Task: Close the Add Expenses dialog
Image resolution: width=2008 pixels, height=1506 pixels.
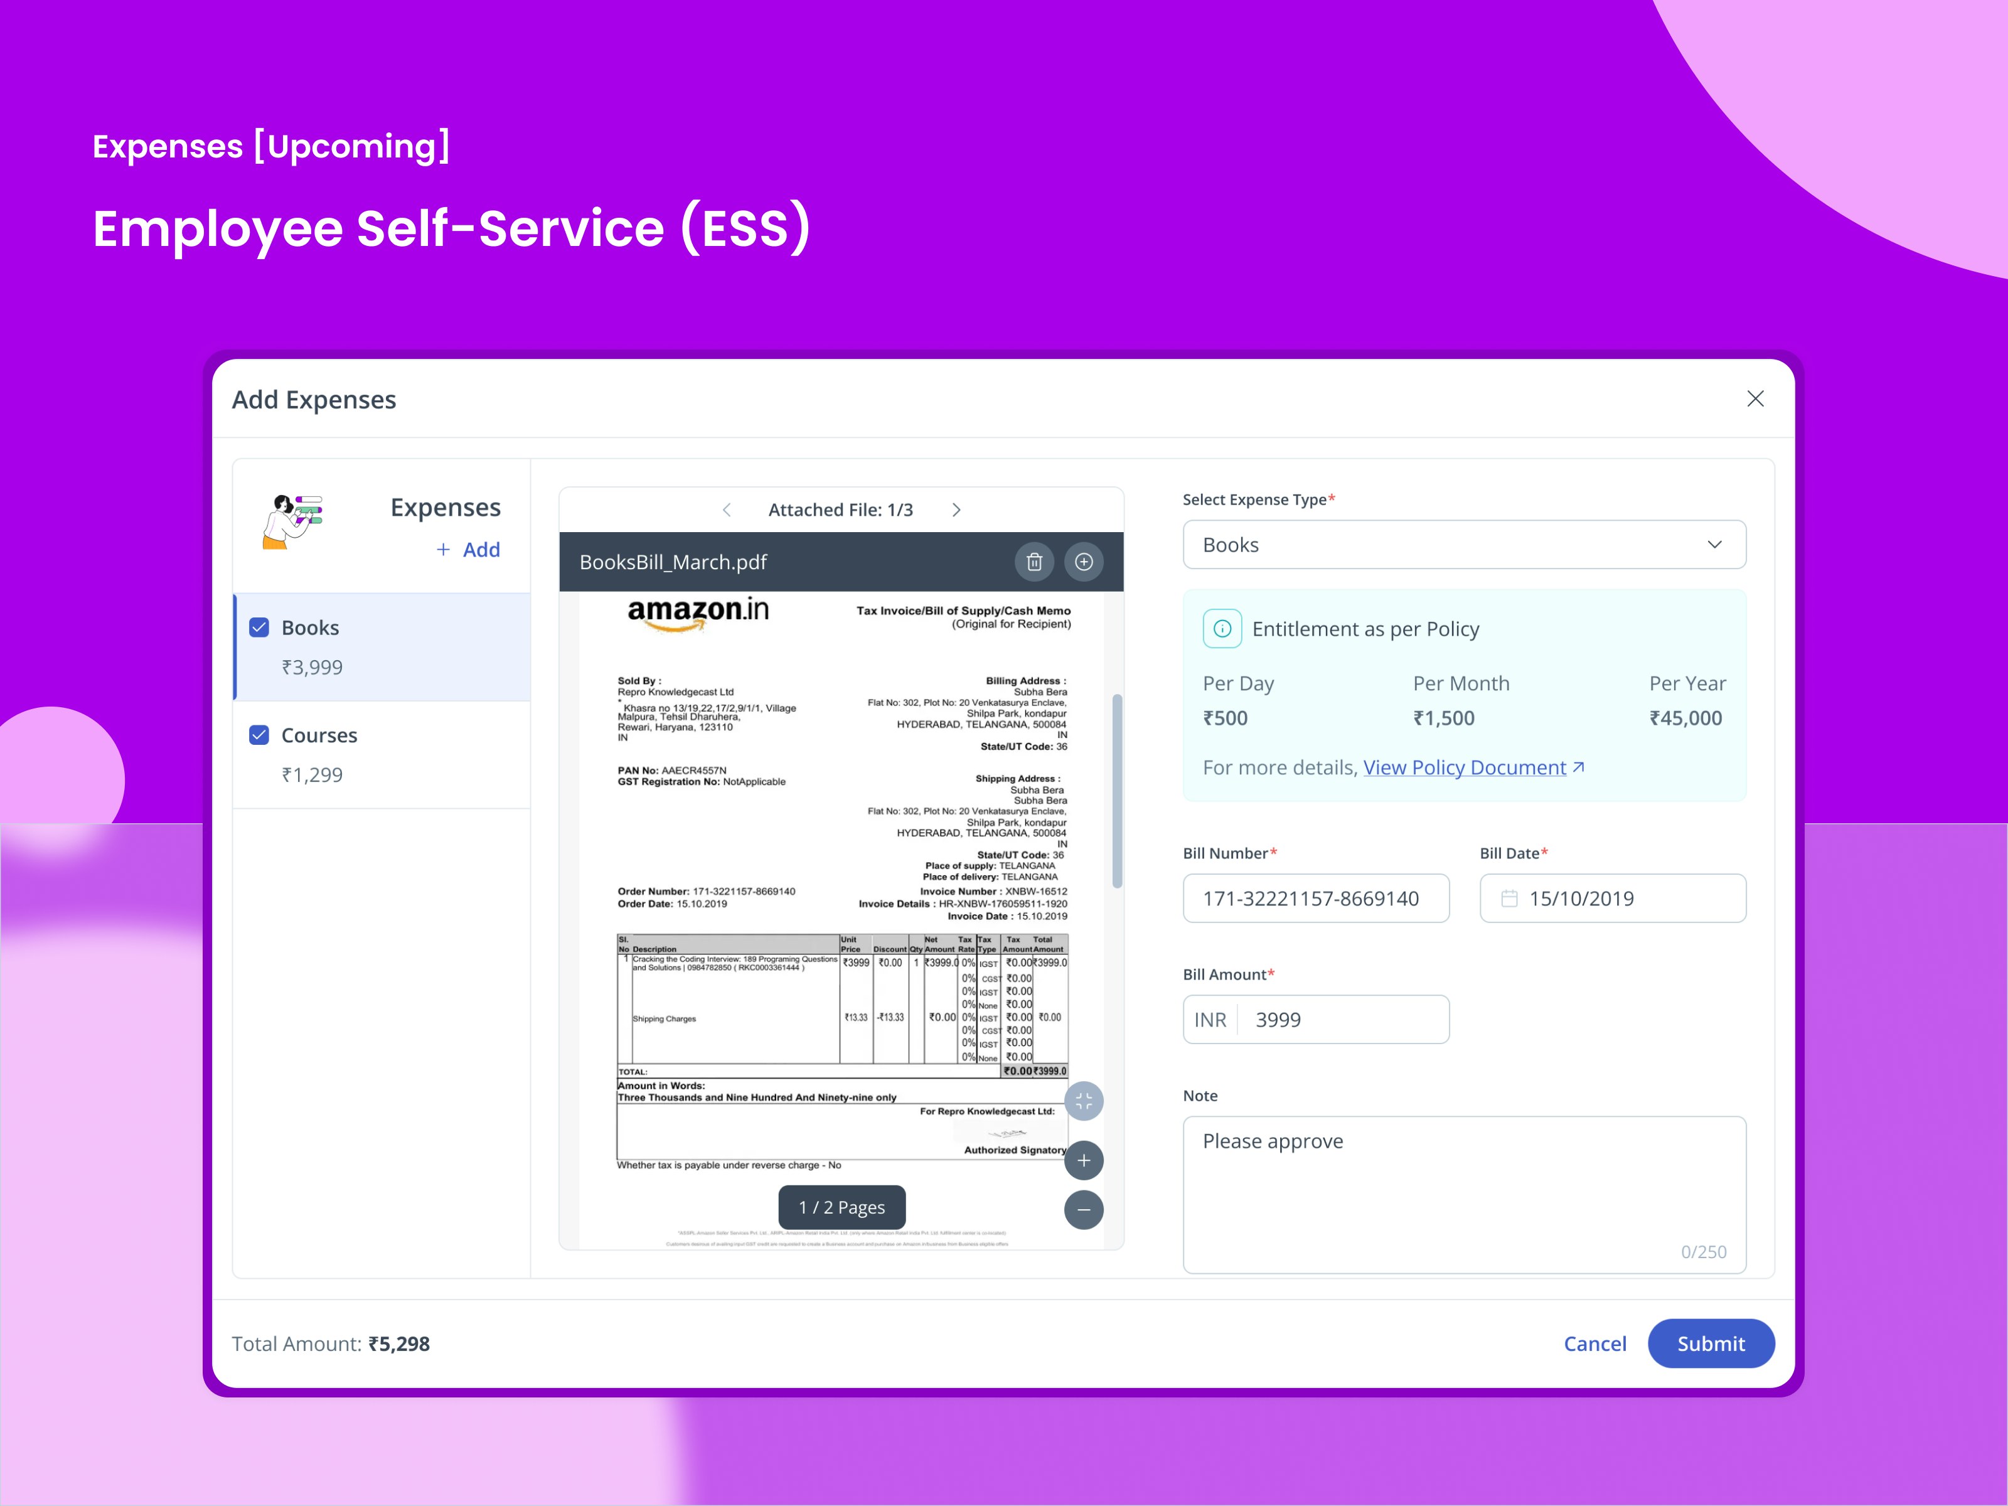Action: click(1756, 400)
